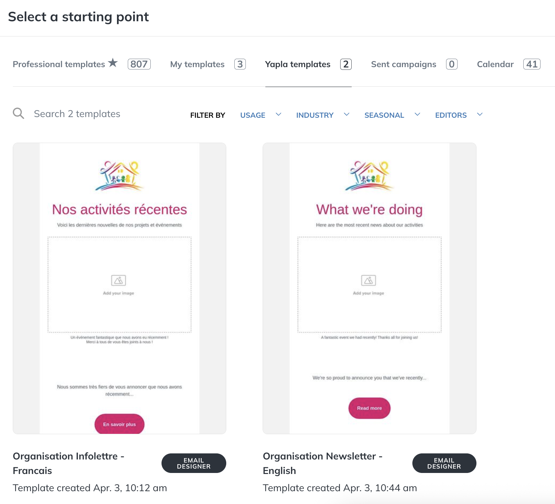Select the Yapla templates tab

(x=308, y=64)
